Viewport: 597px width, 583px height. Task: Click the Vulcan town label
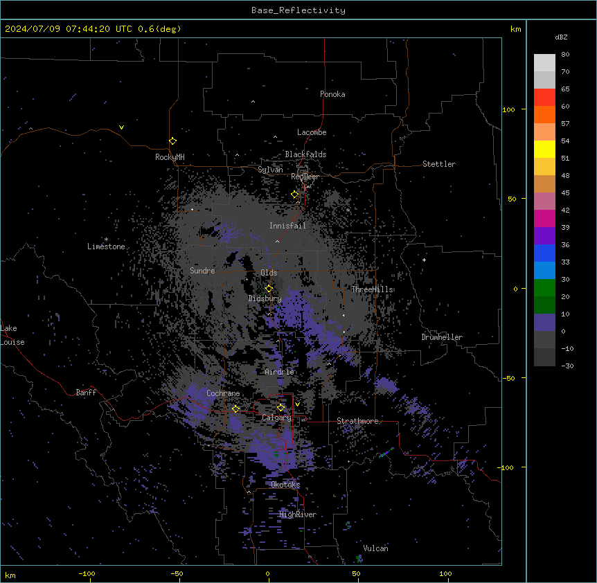(375, 548)
